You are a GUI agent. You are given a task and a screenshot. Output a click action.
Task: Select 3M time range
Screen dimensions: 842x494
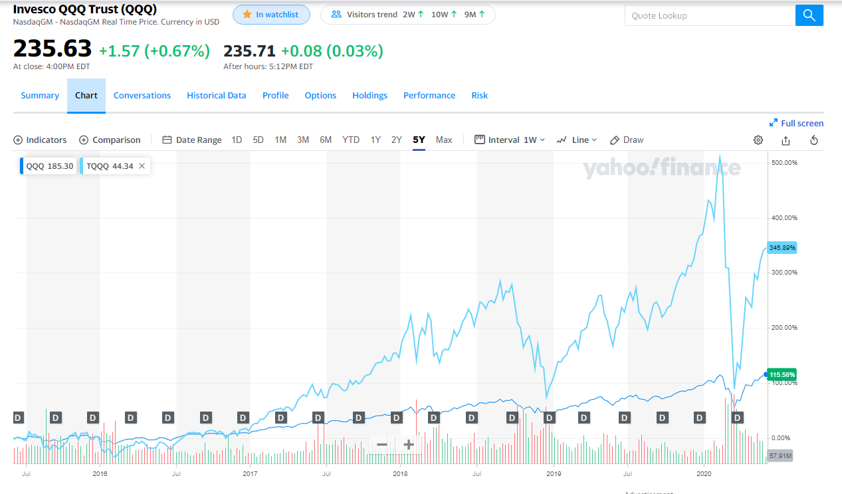(303, 140)
